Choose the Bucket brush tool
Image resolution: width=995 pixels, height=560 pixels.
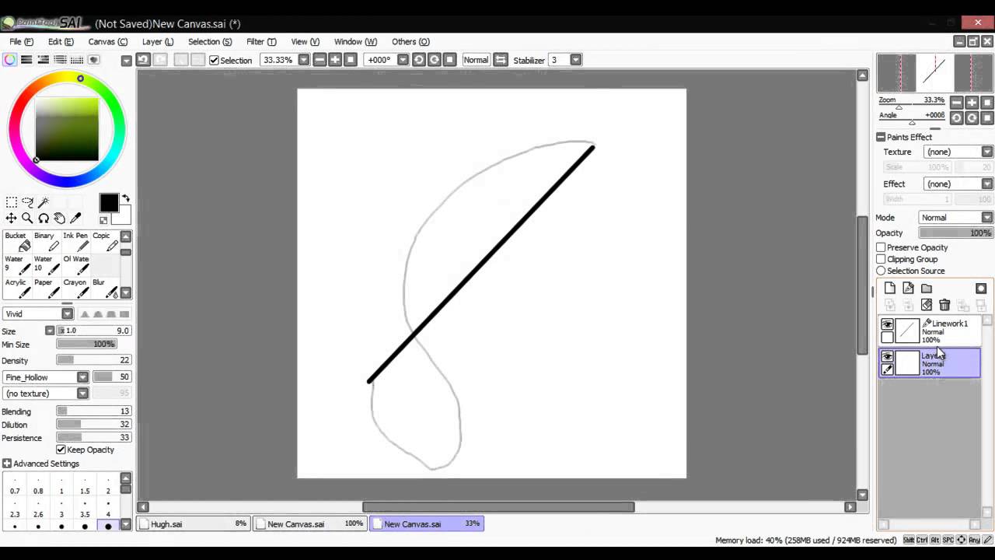click(x=18, y=241)
